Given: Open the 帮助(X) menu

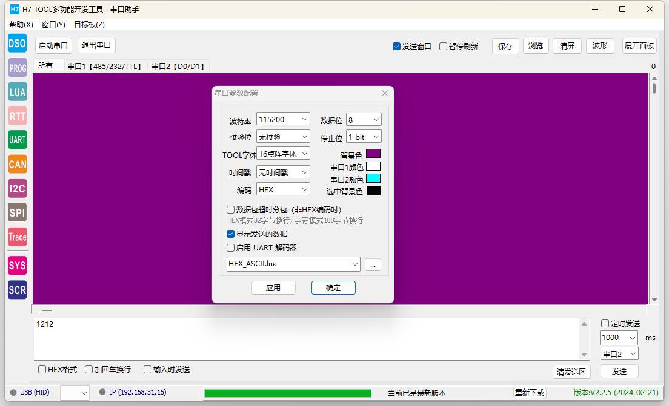Looking at the screenshot, I should coord(21,25).
